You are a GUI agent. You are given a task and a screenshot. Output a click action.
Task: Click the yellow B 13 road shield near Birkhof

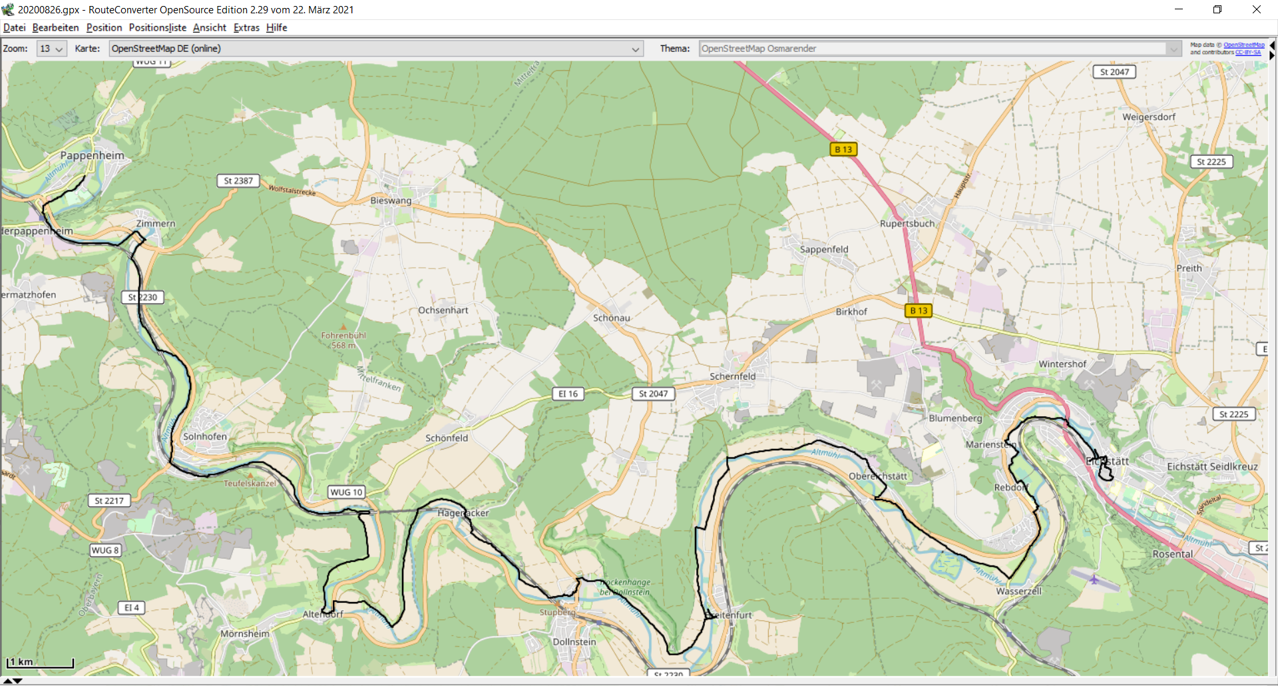coord(919,310)
